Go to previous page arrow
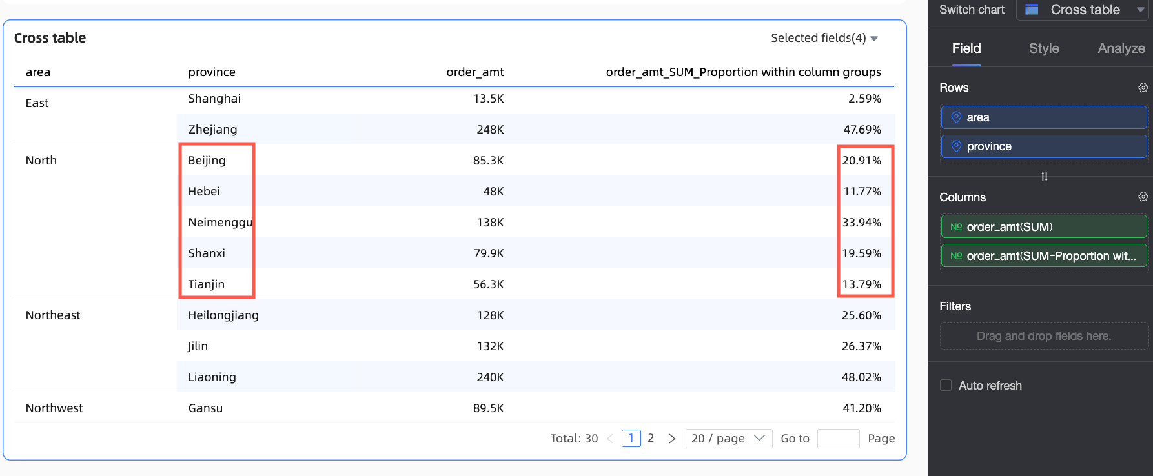The image size is (1153, 476). (610, 439)
